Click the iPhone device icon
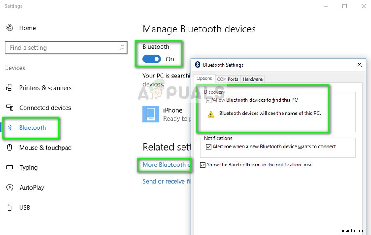 point(151,114)
